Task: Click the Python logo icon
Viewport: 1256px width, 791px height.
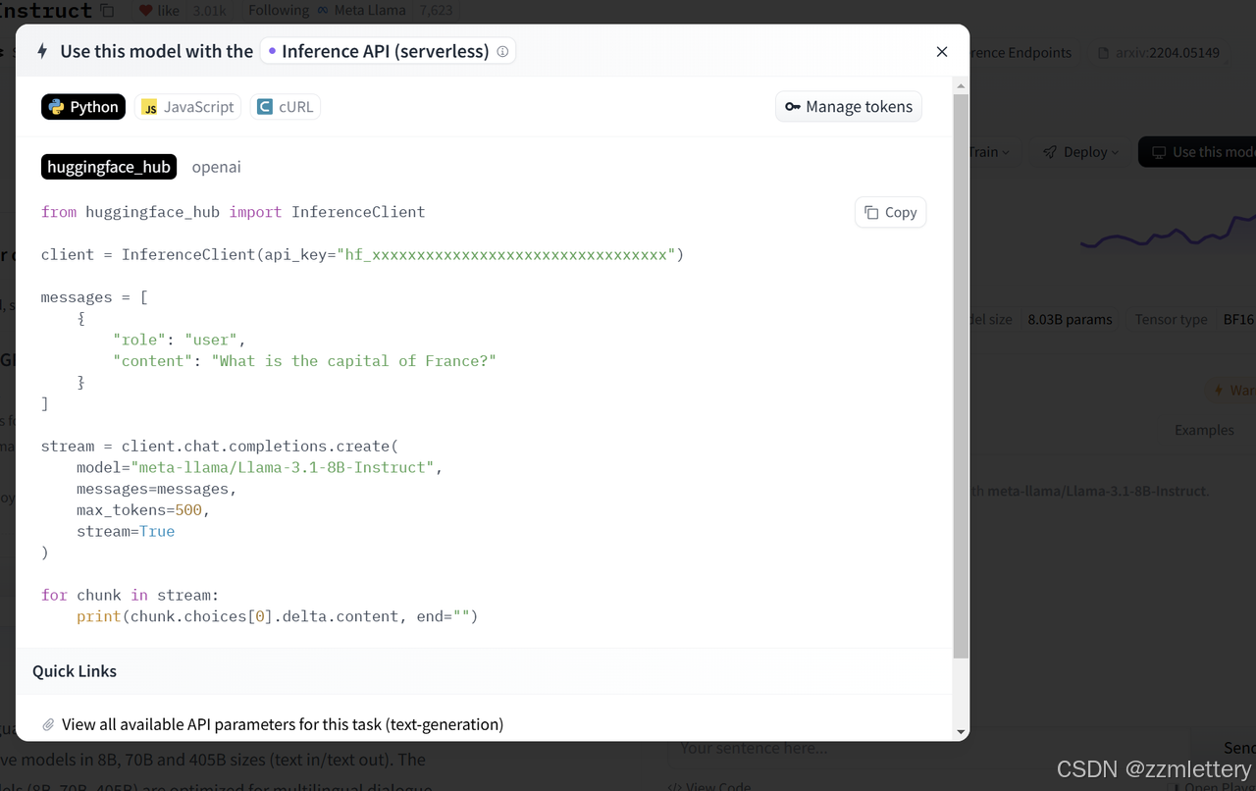Action: [57, 107]
